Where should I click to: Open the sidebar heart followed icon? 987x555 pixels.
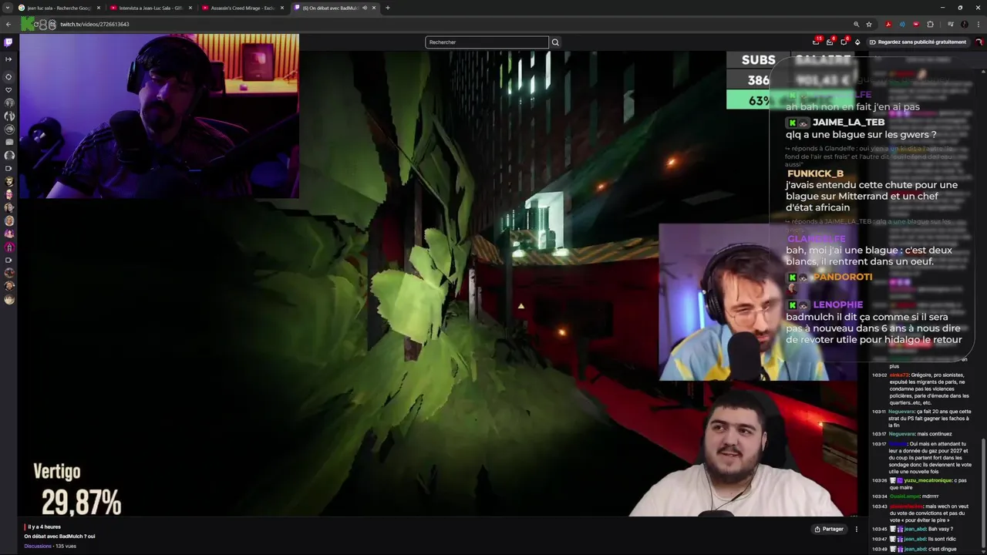tap(8, 89)
